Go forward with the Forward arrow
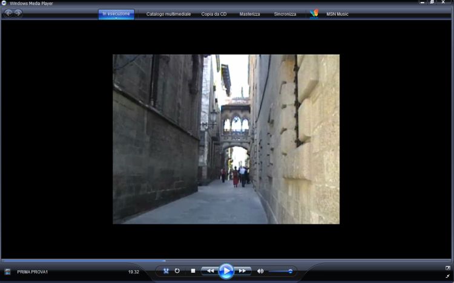This screenshot has width=454, height=283. [18, 13]
